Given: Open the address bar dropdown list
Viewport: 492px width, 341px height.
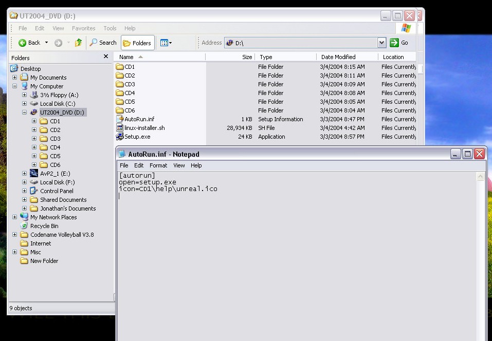Looking at the screenshot, I should 381,43.
